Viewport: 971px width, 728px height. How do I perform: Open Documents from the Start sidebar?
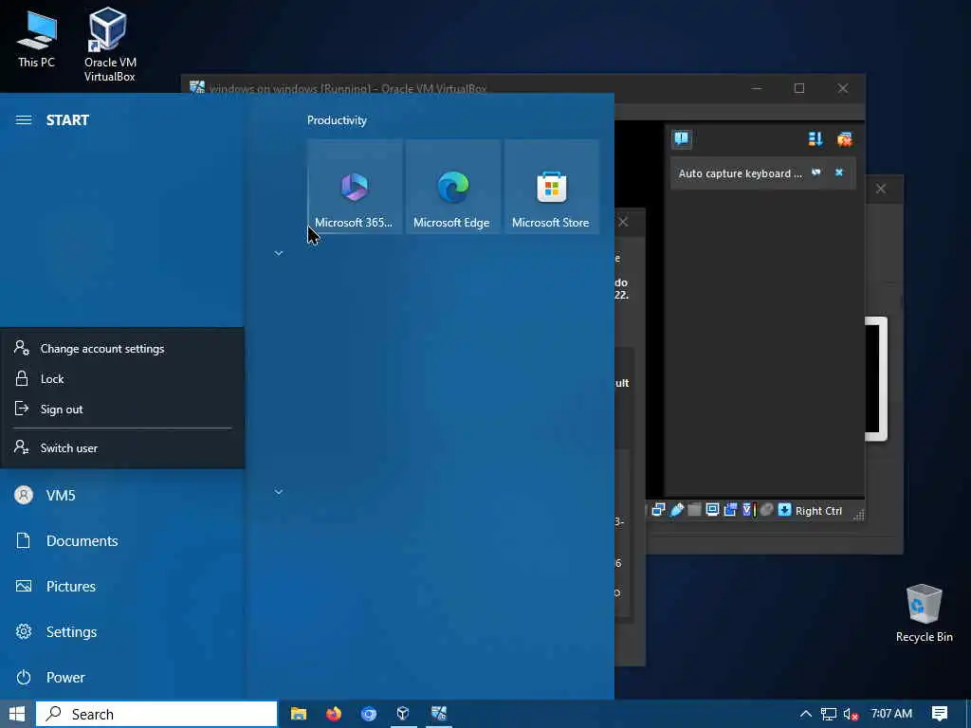point(122,540)
